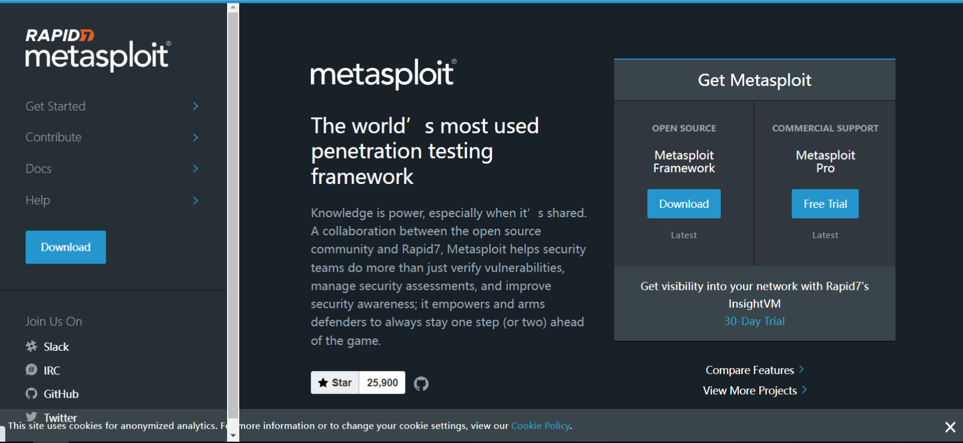This screenshot has width=963, height=443.
Task: Expand the Docs chevron
Action: [x=196, y=168]
